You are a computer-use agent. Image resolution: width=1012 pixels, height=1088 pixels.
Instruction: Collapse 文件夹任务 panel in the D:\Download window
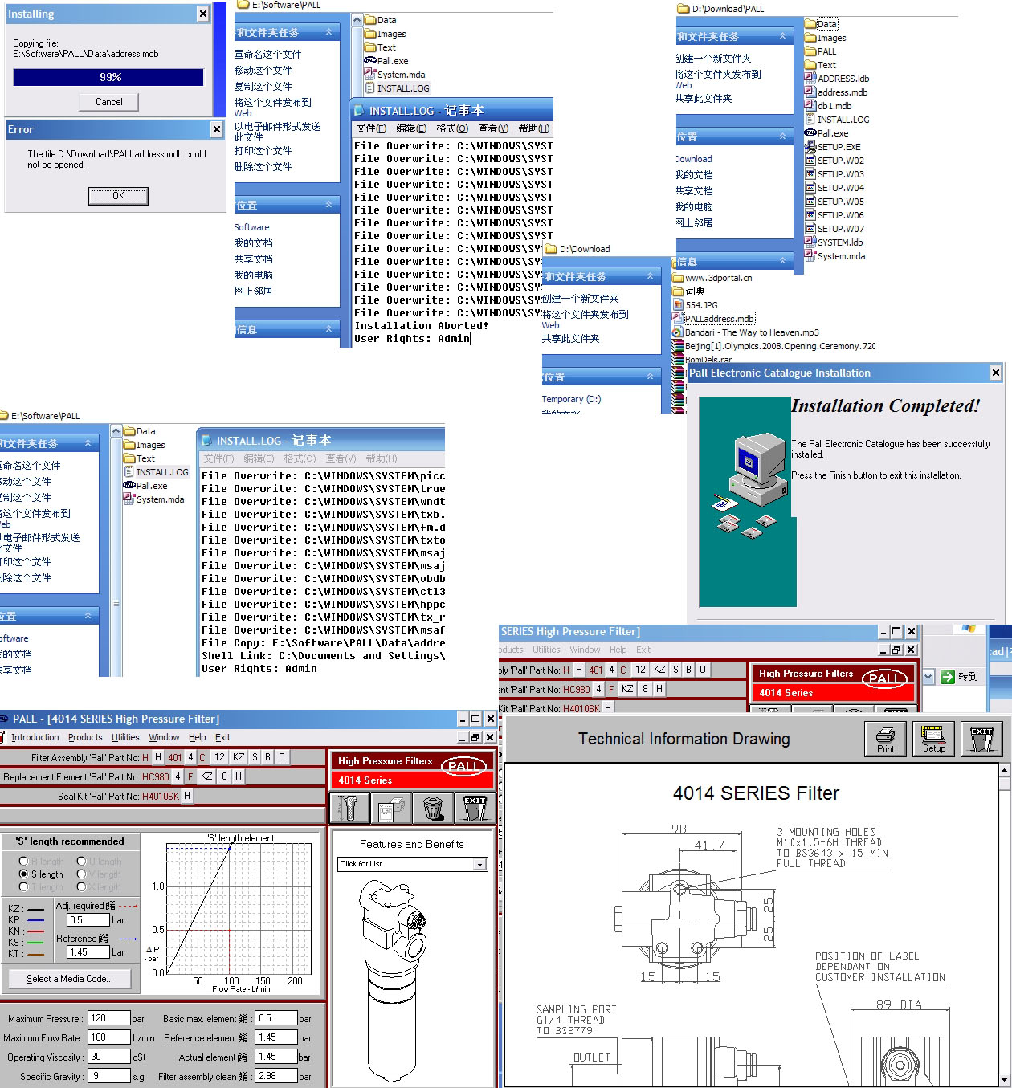(651, 276)
